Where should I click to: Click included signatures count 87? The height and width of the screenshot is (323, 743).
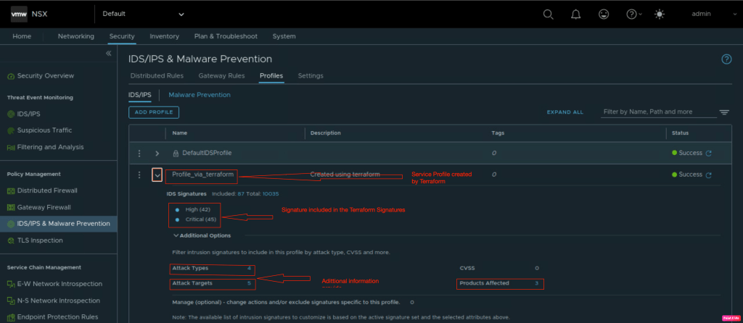point(241,194)
